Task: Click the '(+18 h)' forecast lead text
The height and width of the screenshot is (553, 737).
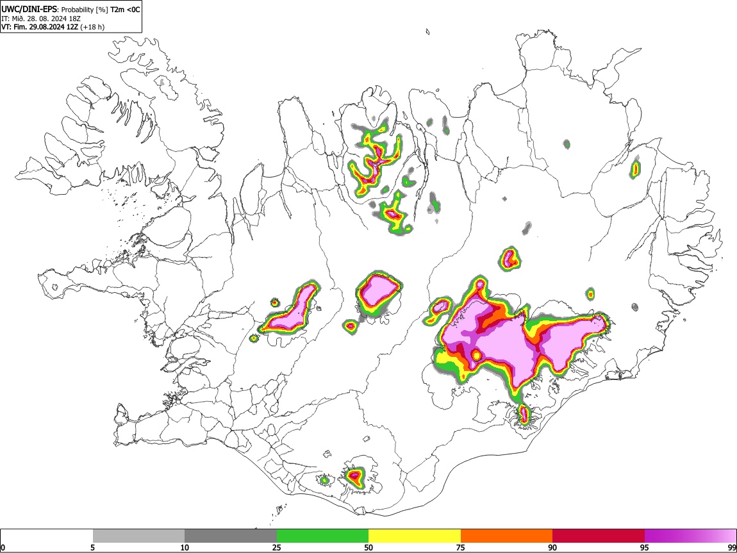Action: pyautogui.click(x=92, y=27)
